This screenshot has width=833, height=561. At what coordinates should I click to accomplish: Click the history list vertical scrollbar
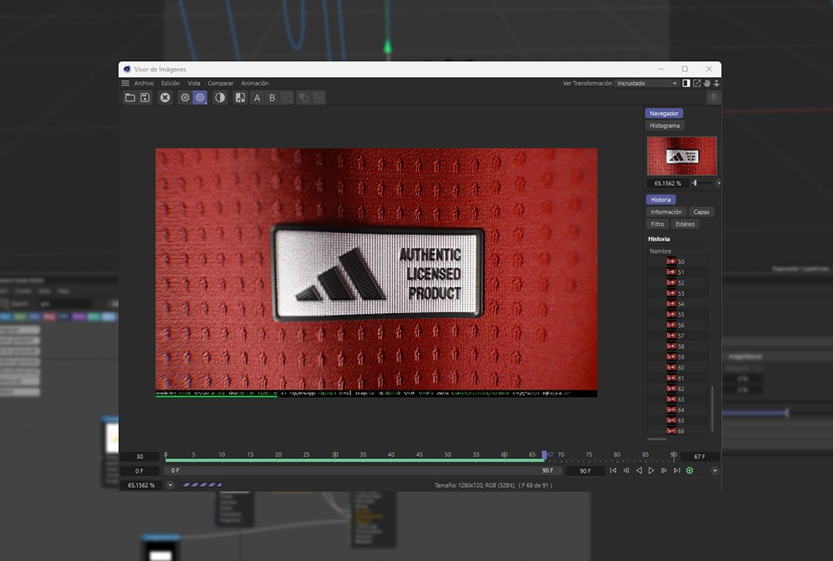712,408
